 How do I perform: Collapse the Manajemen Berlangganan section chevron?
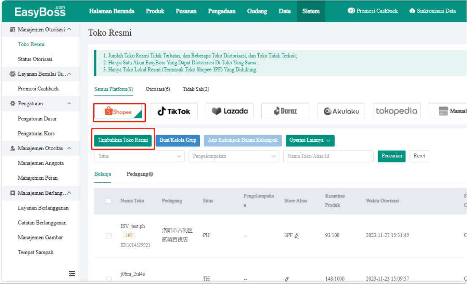pos(70,193)
